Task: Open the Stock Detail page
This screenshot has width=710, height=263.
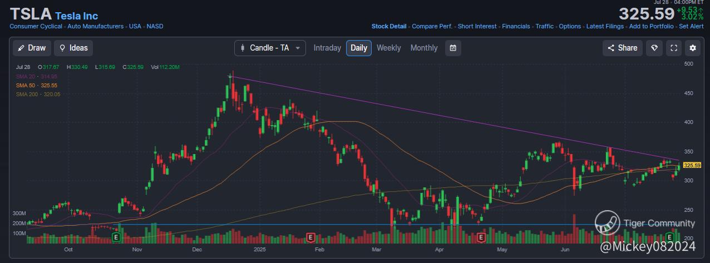Action: (389, 26)
